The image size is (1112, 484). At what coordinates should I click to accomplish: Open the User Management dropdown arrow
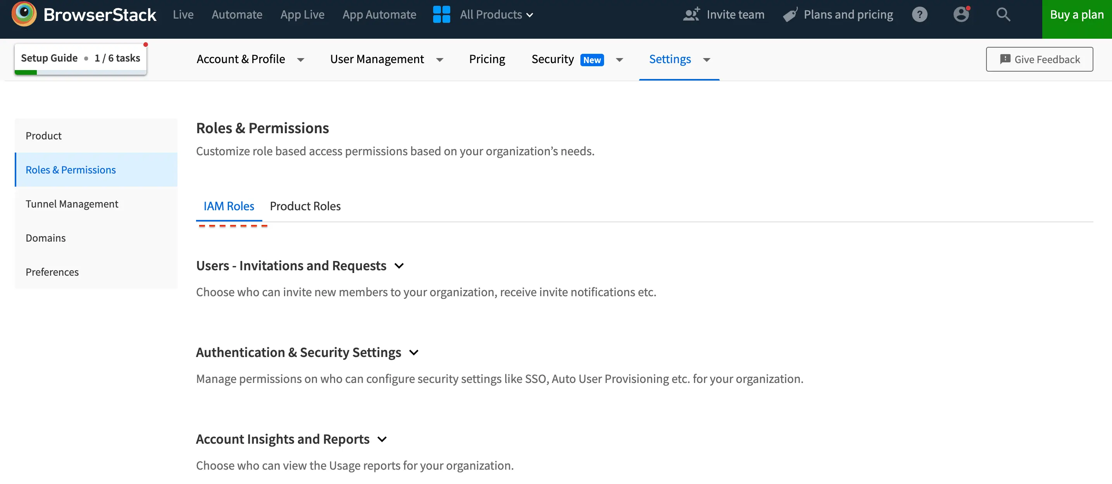(x=439, y=60)
